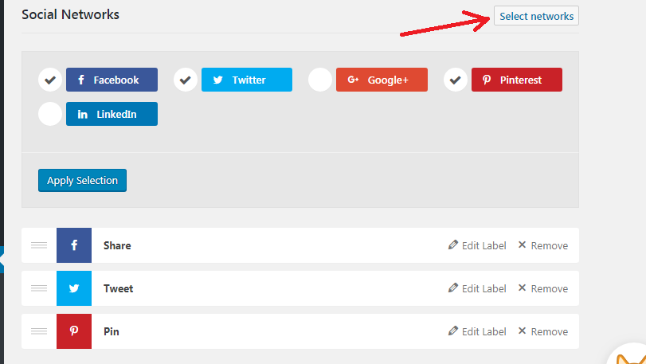Click the Facebook icon in Share row
Image resolution: width=646 pixels, height=364 pixels.
(x=74, y=245)
